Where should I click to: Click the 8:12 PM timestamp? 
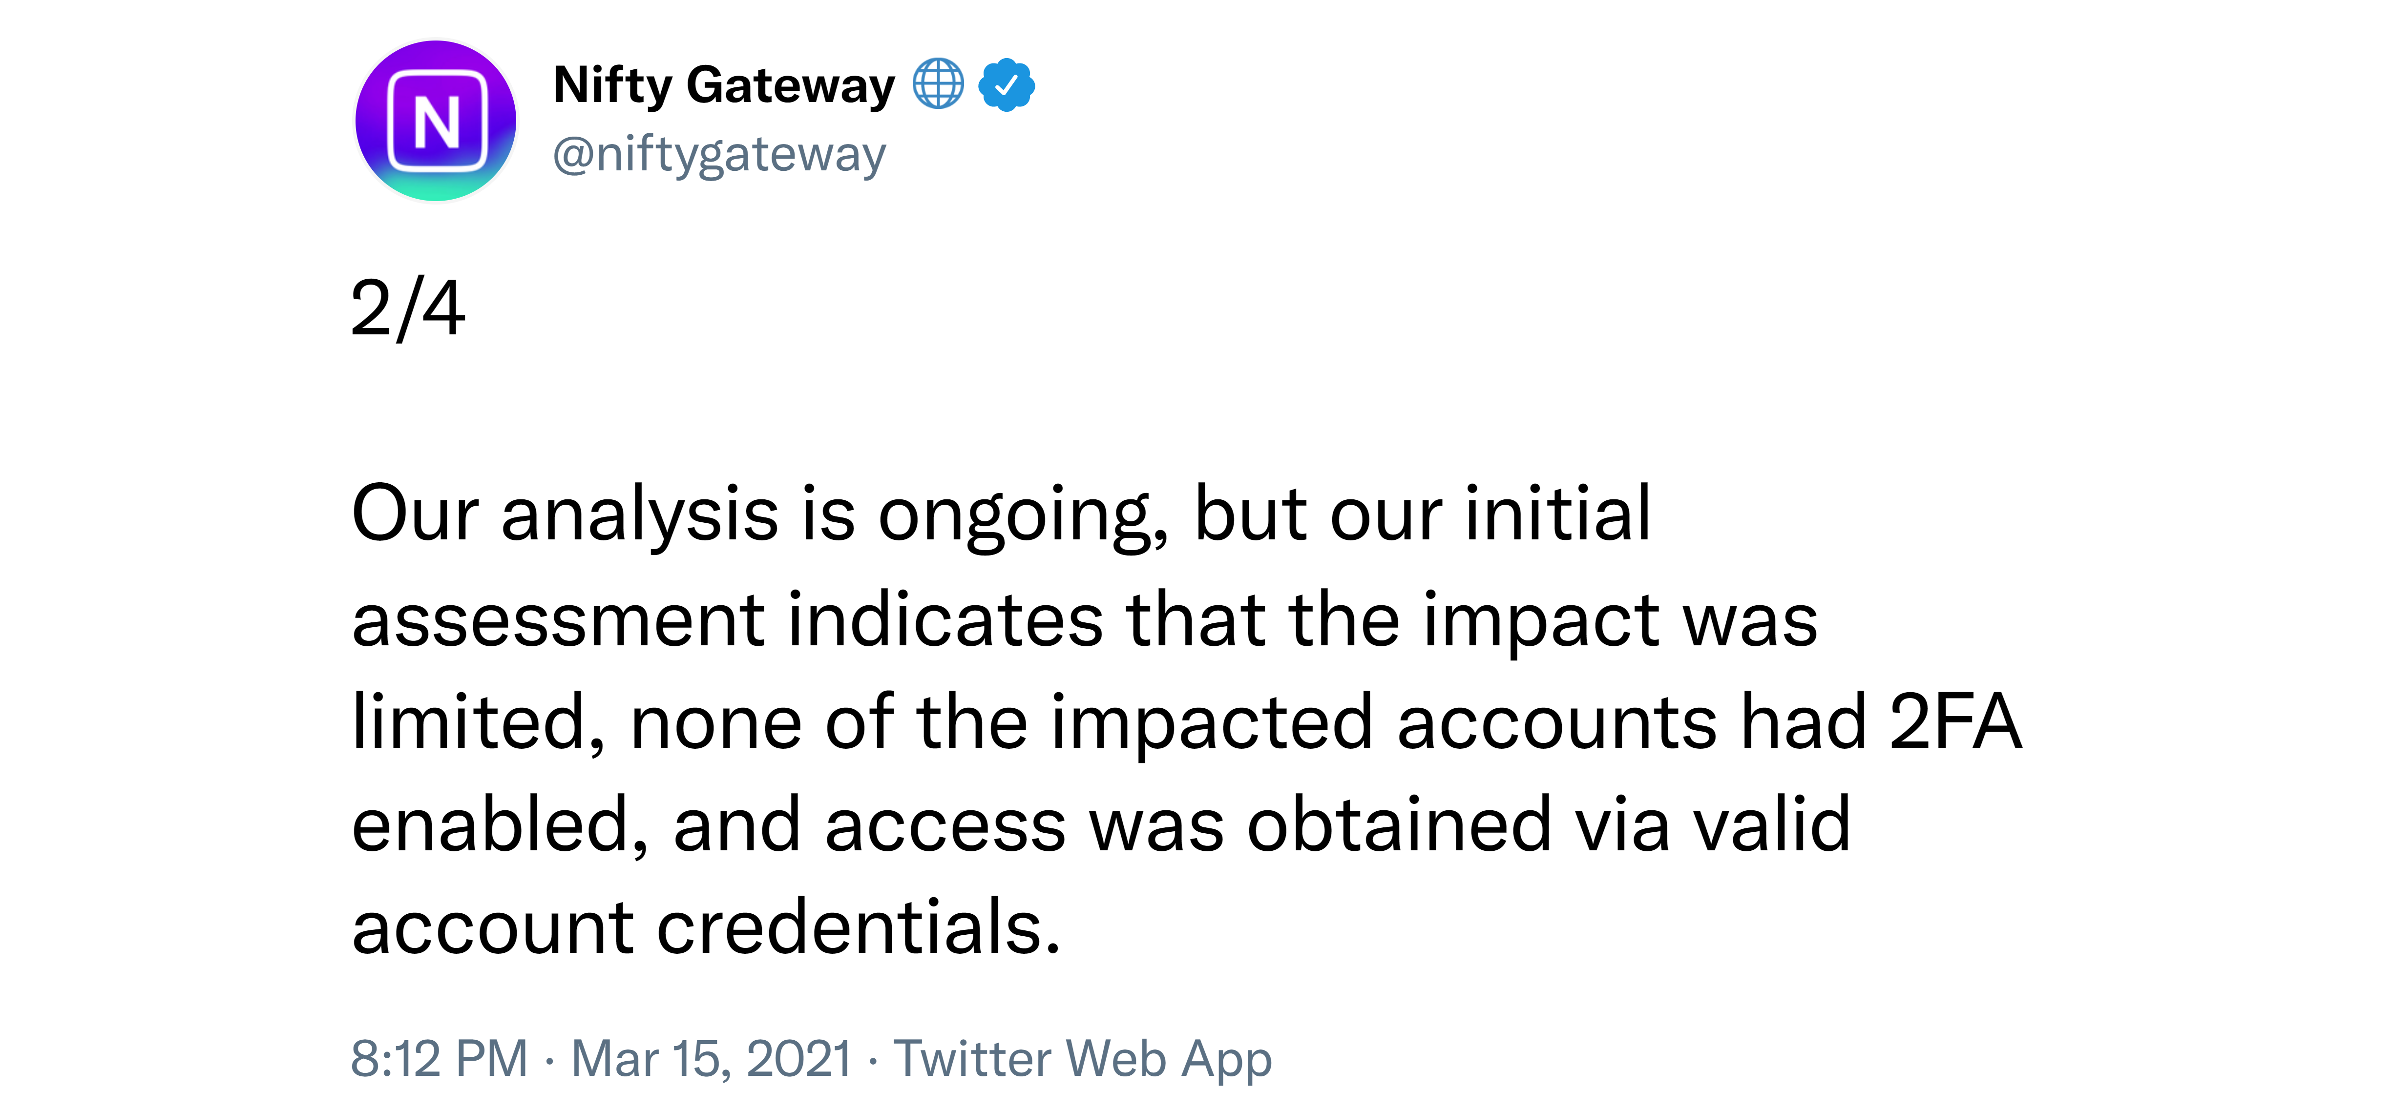[440, 1058]
